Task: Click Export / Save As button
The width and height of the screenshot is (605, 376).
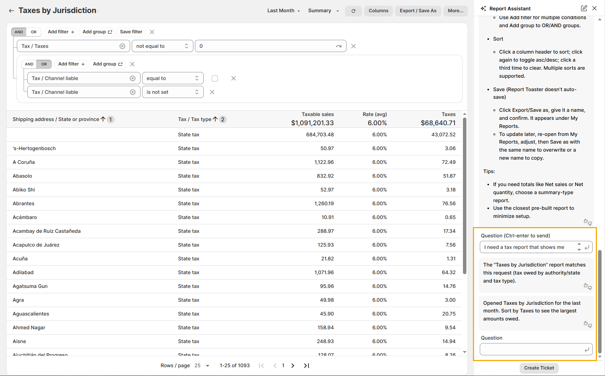Action: pyautogui.click(x=418, y=11)
